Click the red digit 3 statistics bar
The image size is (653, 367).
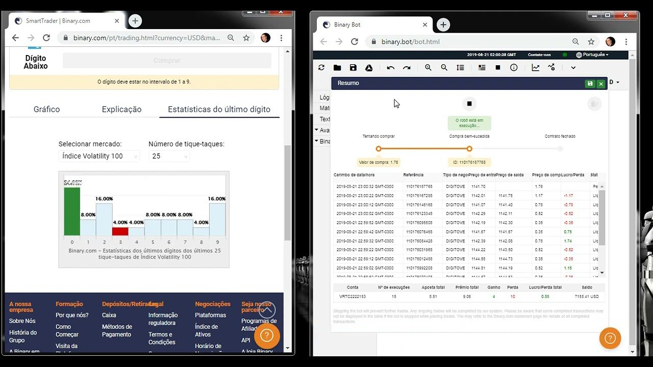tap(120, 231)
